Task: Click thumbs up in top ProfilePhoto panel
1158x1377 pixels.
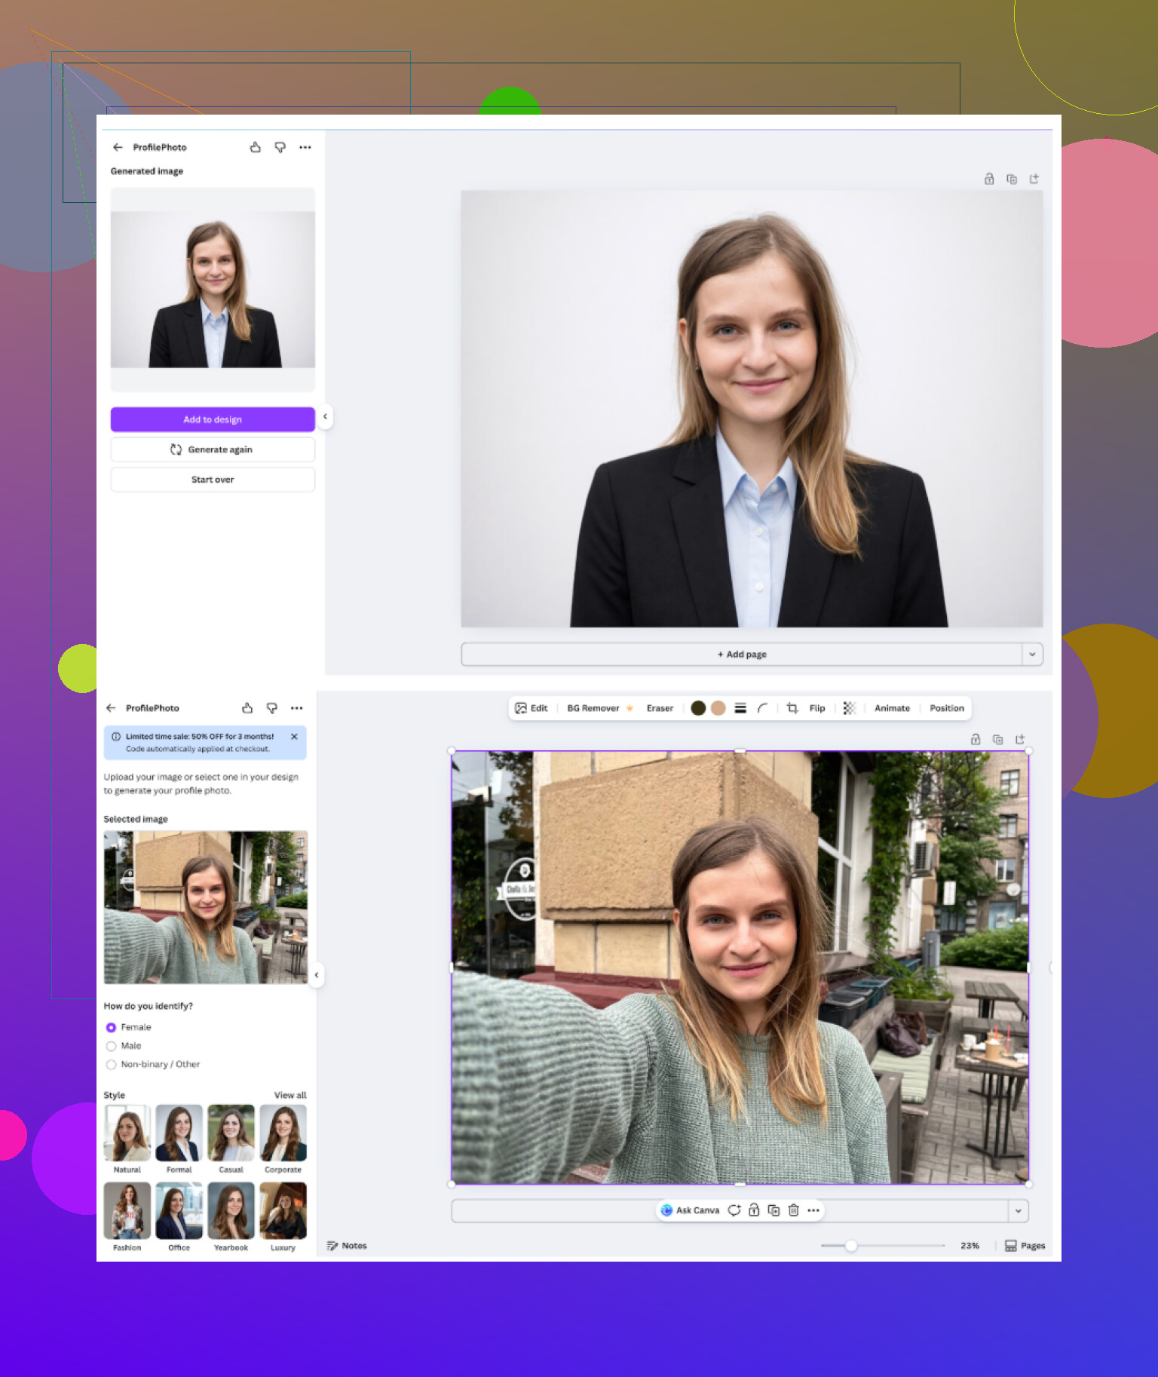Action: [256, 148]
